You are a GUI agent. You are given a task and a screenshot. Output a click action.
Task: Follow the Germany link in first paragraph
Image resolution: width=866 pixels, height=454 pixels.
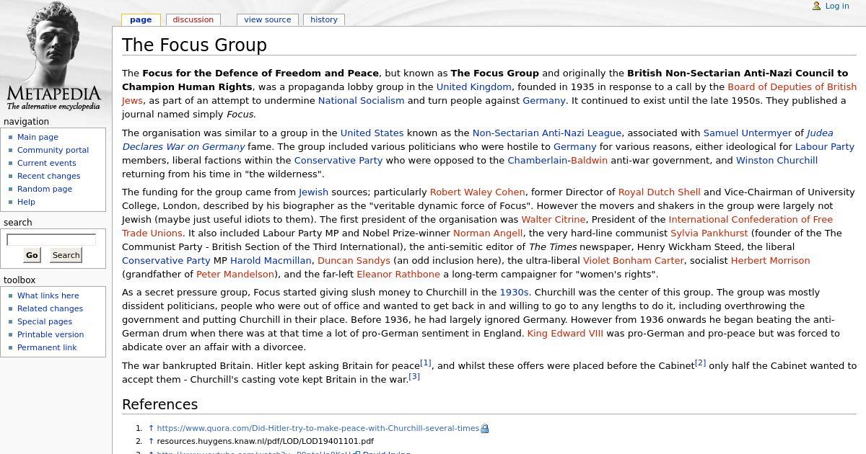(x=543, y=100)
